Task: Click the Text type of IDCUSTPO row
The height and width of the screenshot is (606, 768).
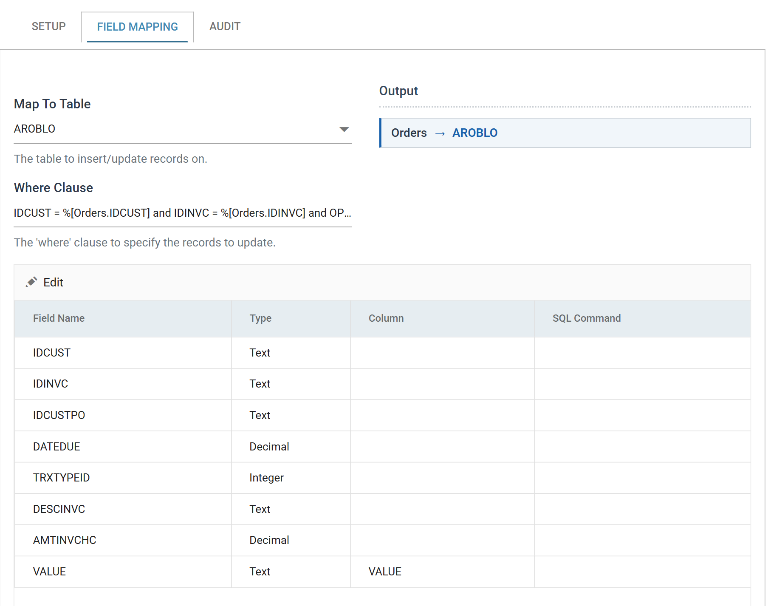Action: pyautogui.click(x=260, y=415)
